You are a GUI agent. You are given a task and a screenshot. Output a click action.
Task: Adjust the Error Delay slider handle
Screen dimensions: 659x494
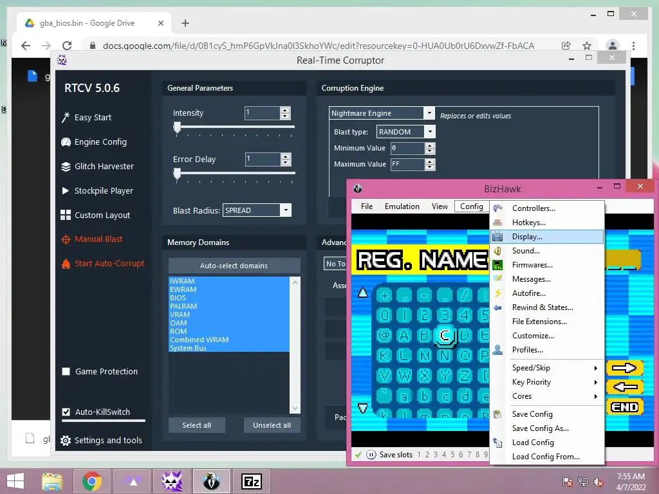pyautogui.click(x=178, y=174)
